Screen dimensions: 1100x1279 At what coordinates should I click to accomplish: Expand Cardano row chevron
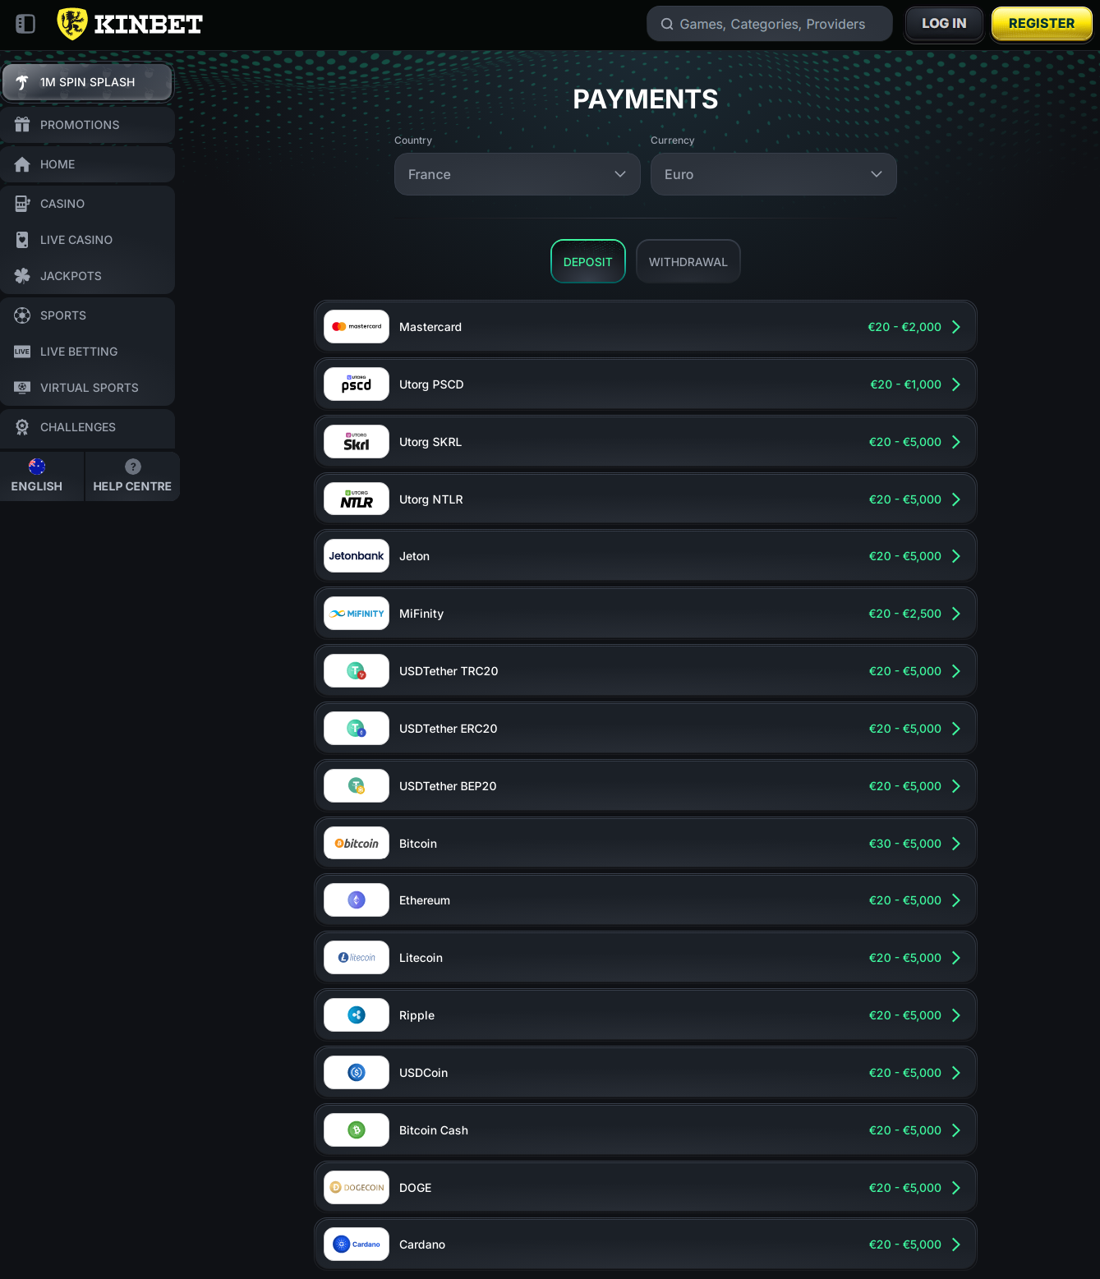pos(955,1244)
